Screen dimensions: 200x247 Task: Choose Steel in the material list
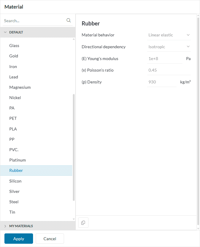pos(14,202)
